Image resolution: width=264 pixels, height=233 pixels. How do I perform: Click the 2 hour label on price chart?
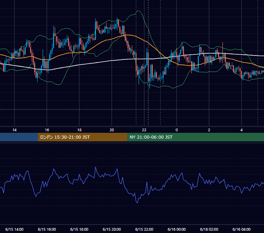coord(209,130)
